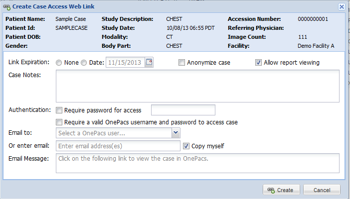
Task: Click the link icon in dialog title
Action: pos(6,7)
